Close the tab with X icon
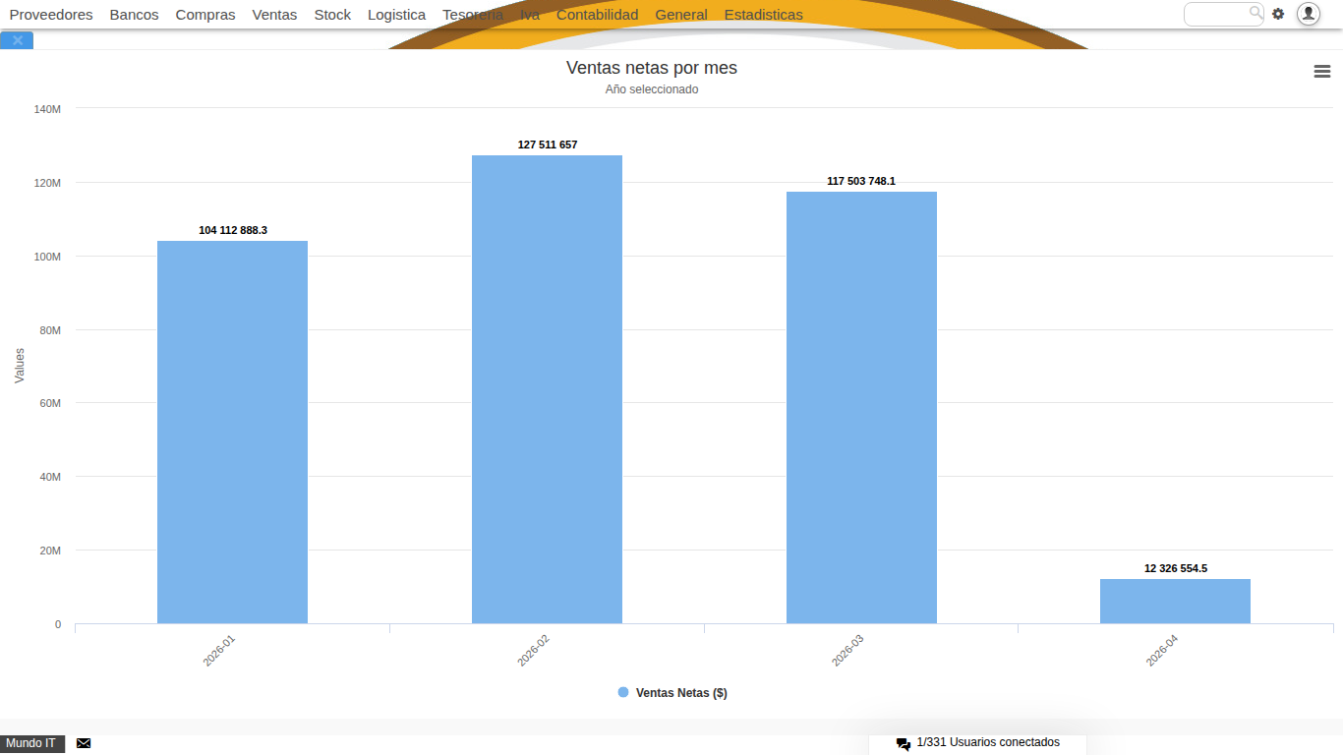The width and height of the screenshot is (1343, 755). [x=17, y=40]
